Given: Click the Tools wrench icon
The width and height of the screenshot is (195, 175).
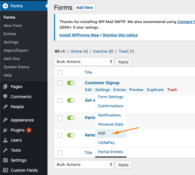Looking at the screenshot, I should 5,150.
